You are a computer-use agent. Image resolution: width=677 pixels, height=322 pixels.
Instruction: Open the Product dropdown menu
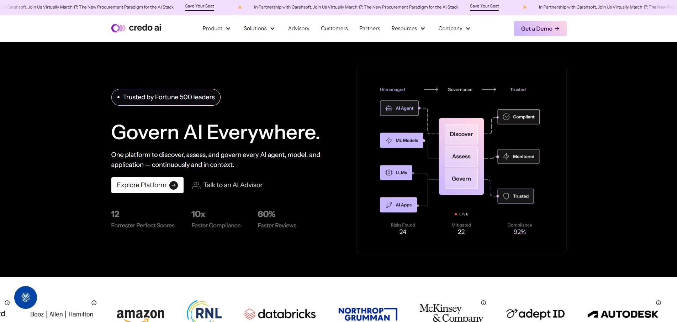216,28
